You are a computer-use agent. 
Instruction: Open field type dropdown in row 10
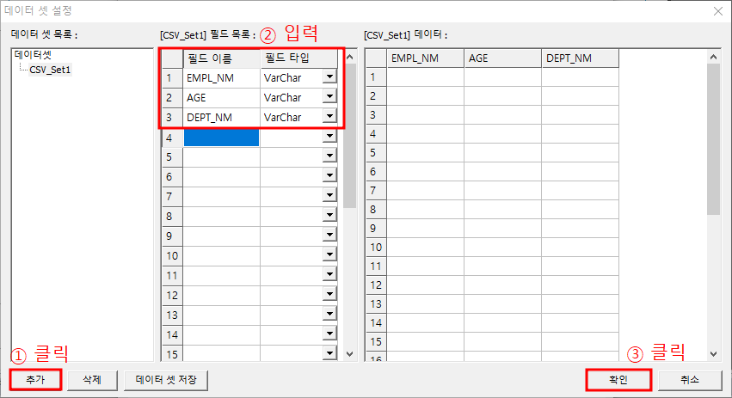point(329,254)
